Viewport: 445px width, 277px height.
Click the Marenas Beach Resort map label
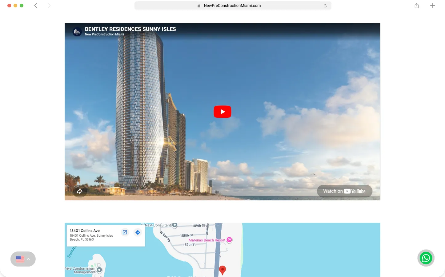click(207, 240)
